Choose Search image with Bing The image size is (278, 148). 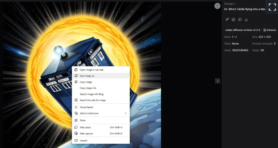[101, 94]
